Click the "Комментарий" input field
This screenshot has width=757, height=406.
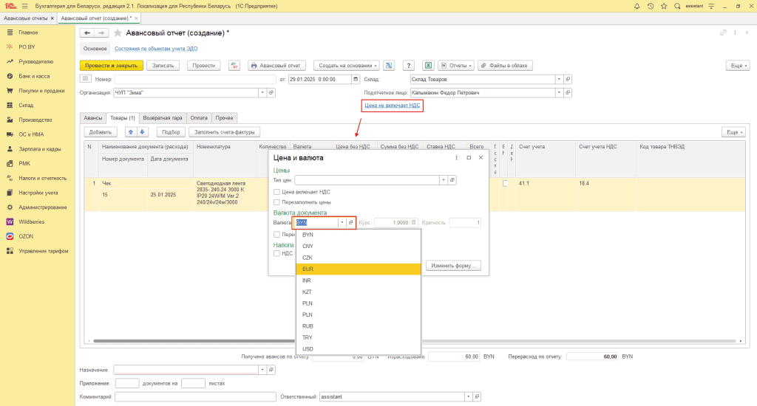195,396
